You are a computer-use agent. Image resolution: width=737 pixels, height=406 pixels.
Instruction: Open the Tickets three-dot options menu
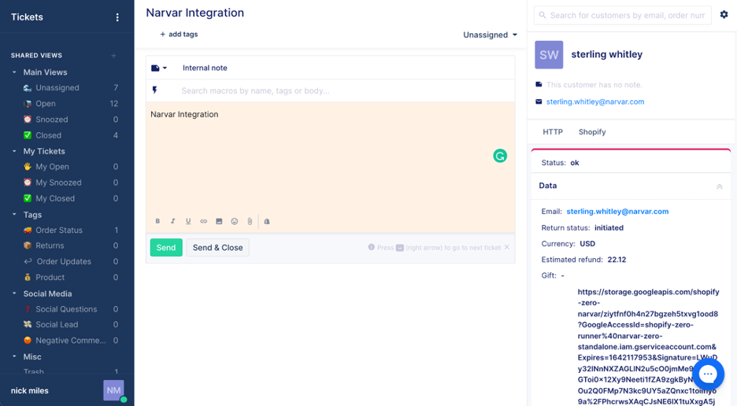click(x=117, y=17)
